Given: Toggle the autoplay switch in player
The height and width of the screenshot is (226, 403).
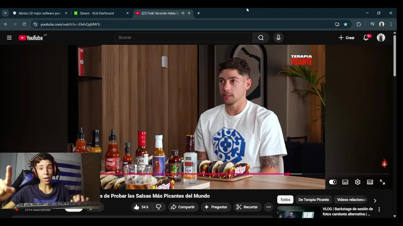Looking at the screenshot, I should click(x=333, y=182).
